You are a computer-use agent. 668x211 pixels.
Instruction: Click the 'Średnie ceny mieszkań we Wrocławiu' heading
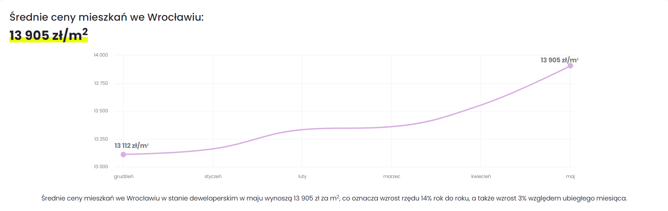click(x=106, y=17)
